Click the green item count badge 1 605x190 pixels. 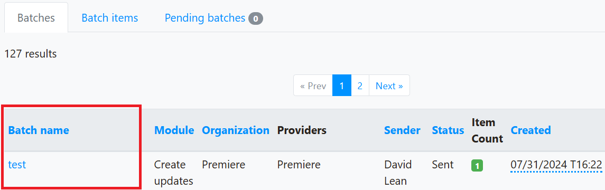pos(477,166)
